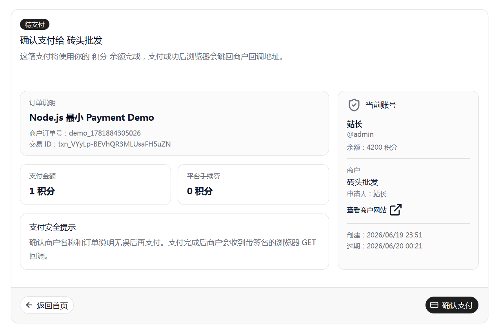The width and height of the screenshot is (500, 335).
Task: Click the security tip text starting 确认商户名称
Action: pyautogui.click(x=173, y=249)
